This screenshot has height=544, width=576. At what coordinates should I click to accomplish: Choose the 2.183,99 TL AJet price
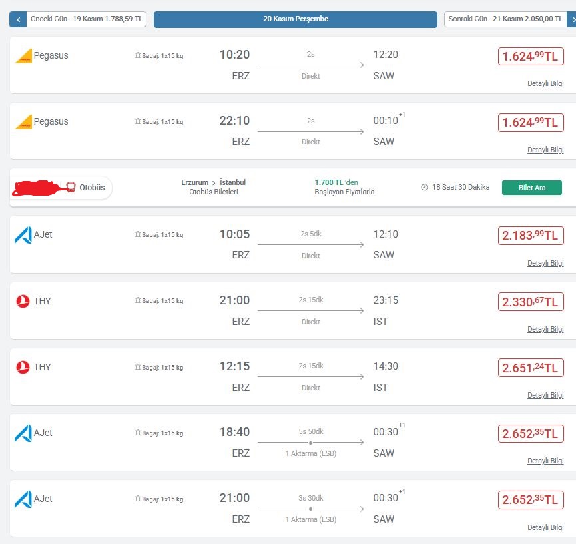point(531,235)
